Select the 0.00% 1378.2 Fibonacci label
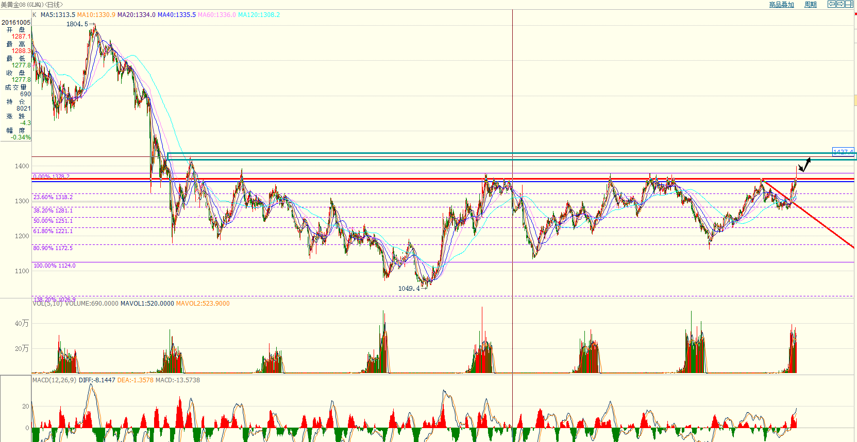 pyautogui.click(x=52, y=176)
